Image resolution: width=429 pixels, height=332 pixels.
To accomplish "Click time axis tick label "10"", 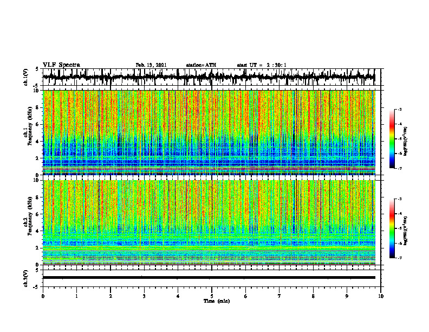I will point(381,296).
